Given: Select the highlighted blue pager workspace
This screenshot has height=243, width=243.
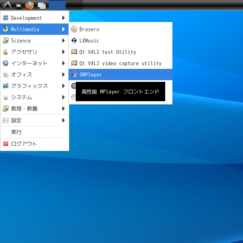Looking at the screenshot, I should pos(57,5).
